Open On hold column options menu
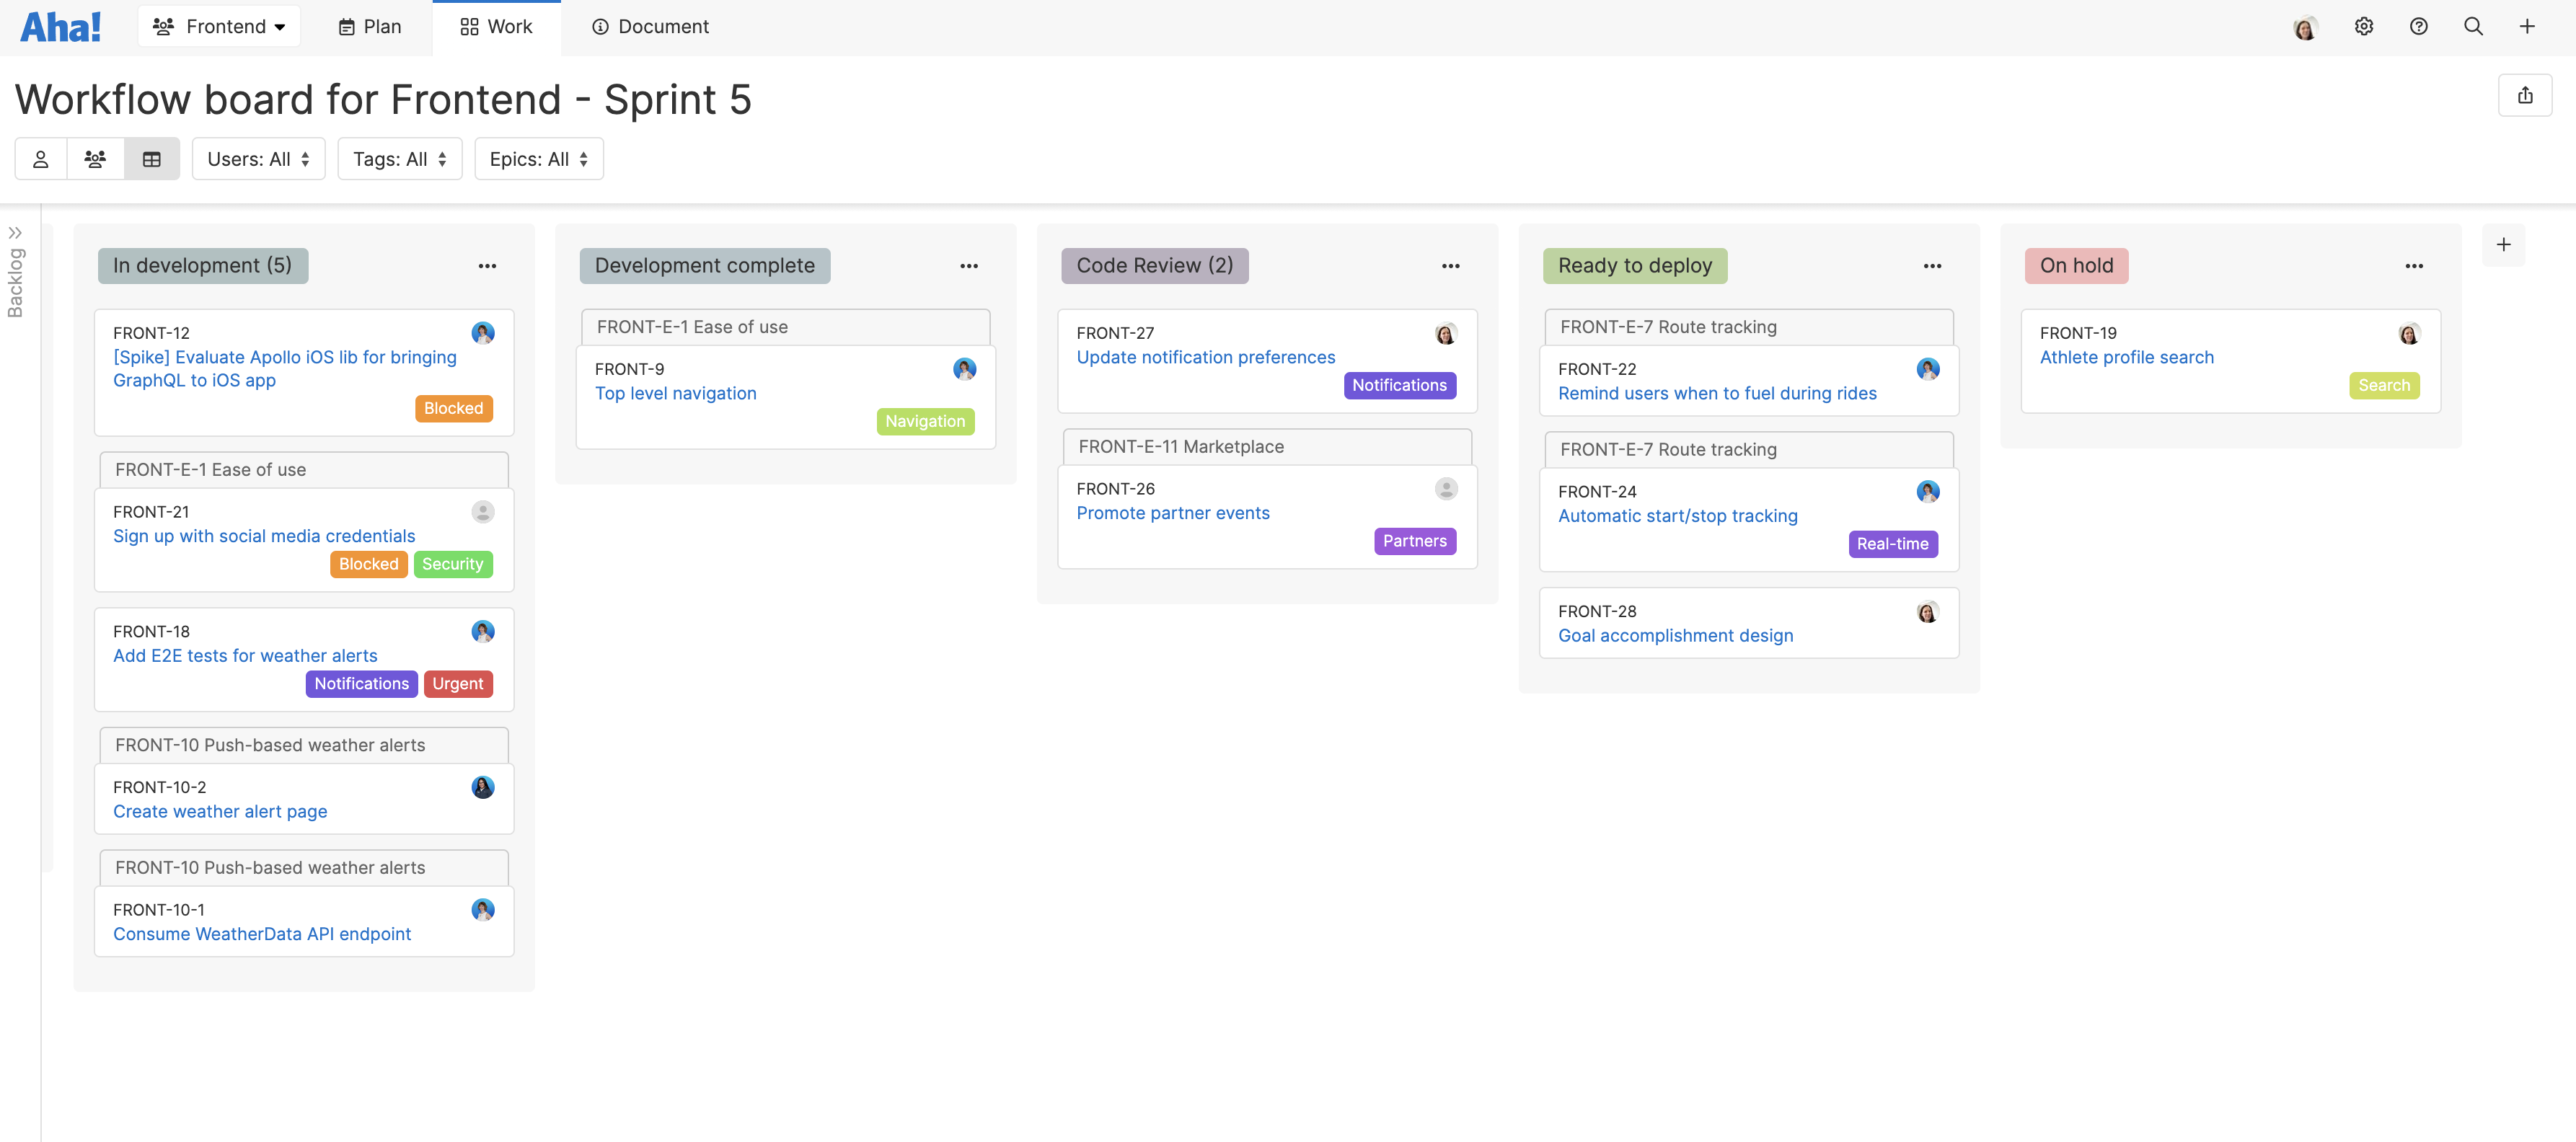Image resolution: width=2576 pixels, height=1142 pixels. click(x=2414, y=266)
